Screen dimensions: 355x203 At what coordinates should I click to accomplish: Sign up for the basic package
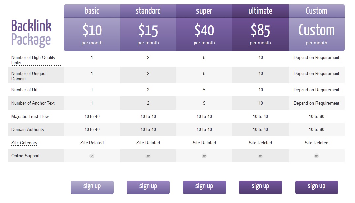click(x=92, y=187)
